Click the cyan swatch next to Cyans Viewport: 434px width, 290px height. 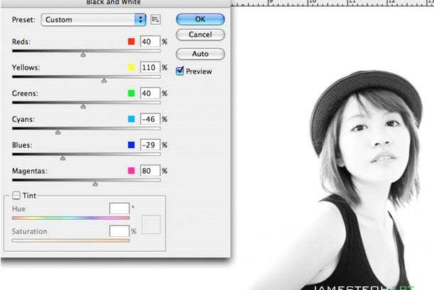pyautogui.click(x=131, y=120)
